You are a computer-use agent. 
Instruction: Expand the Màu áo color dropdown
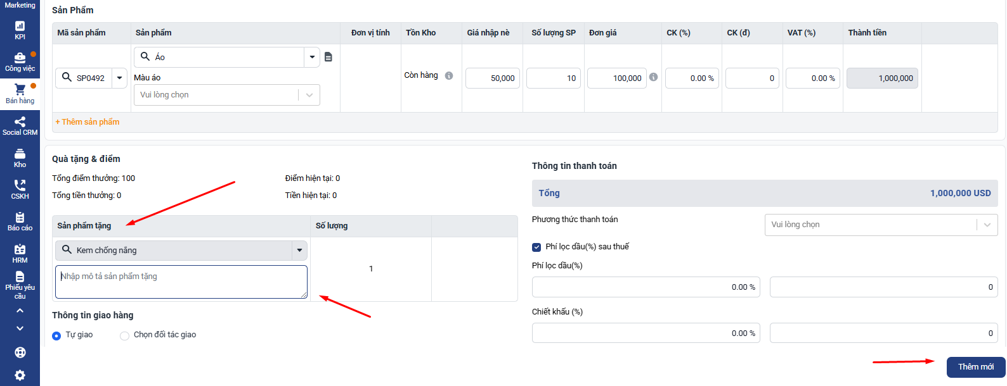[309, 95]
